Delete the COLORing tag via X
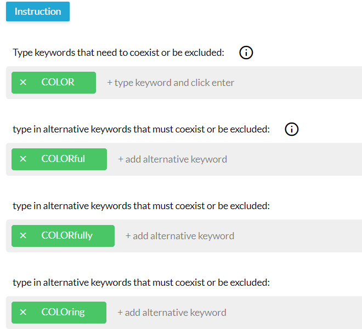Viewport: 362px width, 329px height. [23, 312]
